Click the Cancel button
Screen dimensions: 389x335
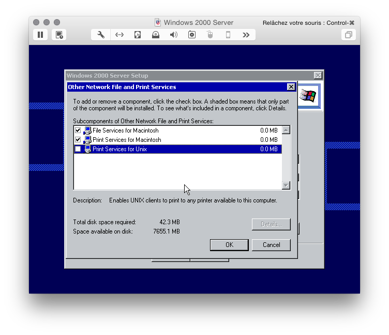(271, 245)
